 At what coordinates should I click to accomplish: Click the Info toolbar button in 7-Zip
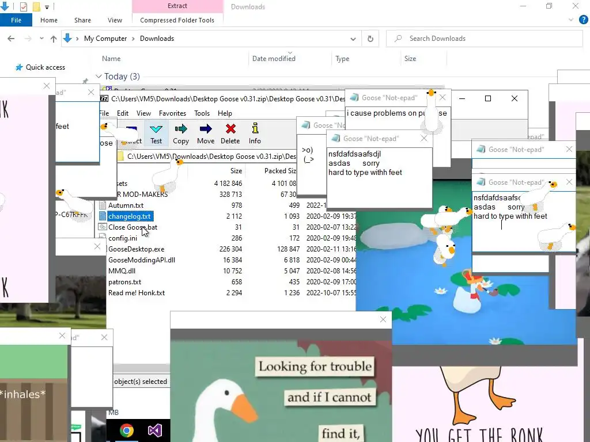(255, 134)
